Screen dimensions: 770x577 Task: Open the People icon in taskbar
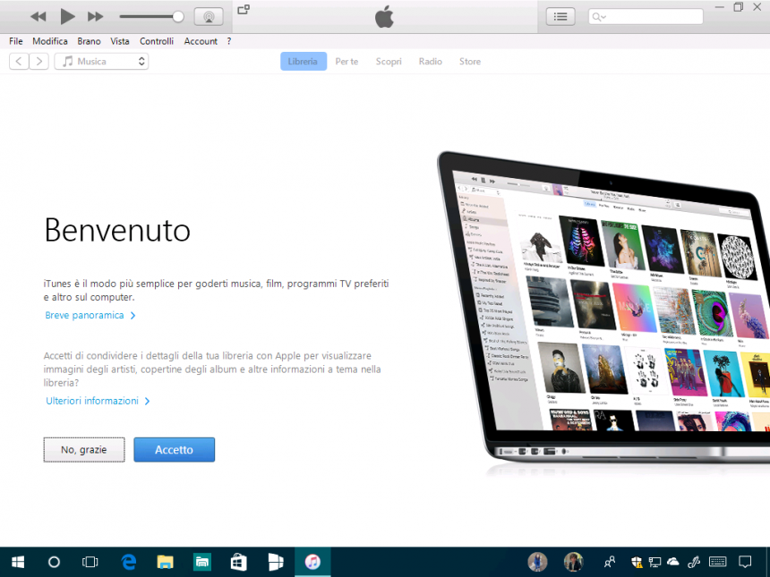pos(610,562)
